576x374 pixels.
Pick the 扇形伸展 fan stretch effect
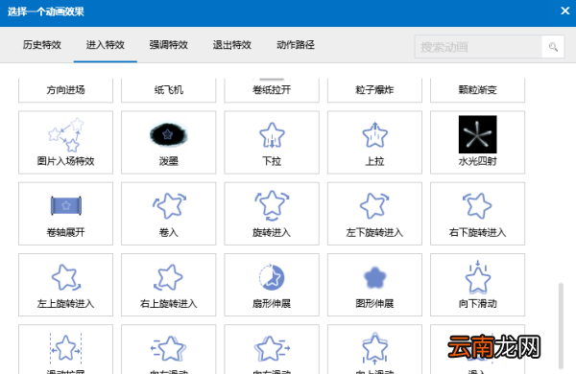[272, 285]
